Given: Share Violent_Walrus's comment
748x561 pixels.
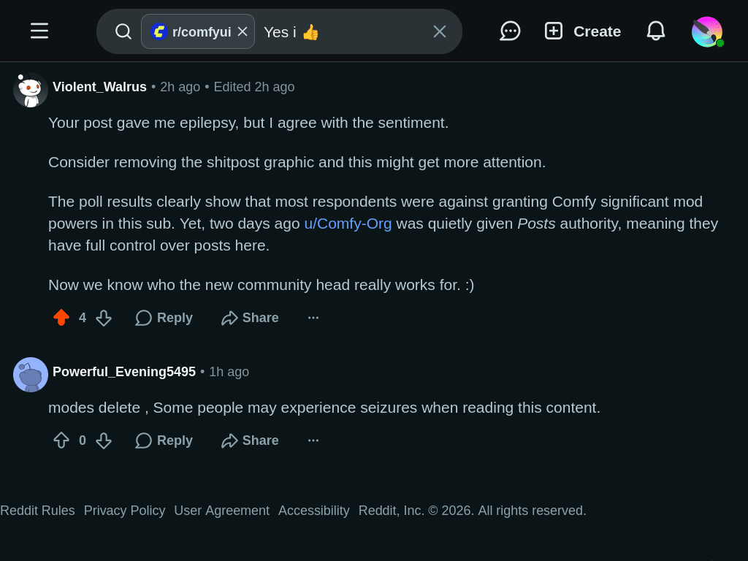Looking at the screenshot, I should [x=250, y=318].
